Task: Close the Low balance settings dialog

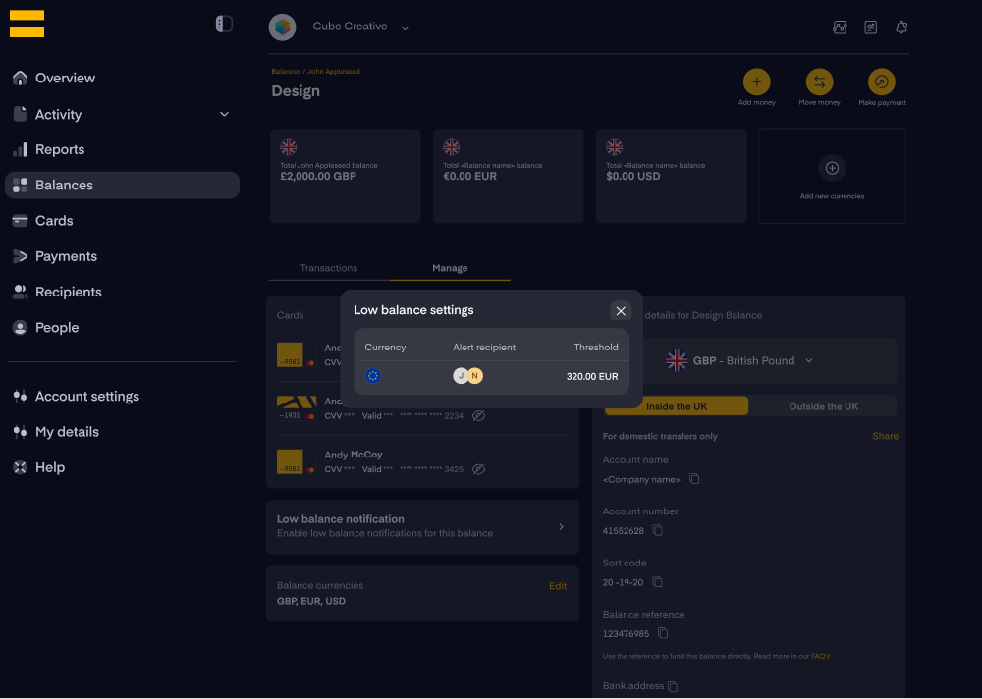Action: (x=621, y=311)
